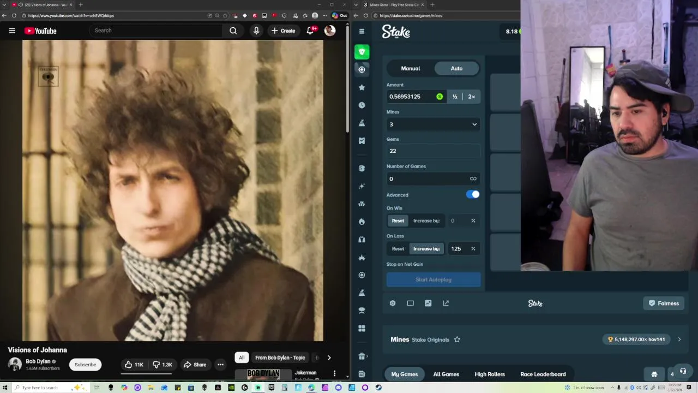Open All Games tab
The height and width of the screenshot is (393, 698).
(x=446, y=374)
